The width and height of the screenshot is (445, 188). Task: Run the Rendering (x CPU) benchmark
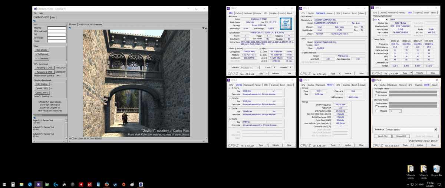(x=44, y=72)
